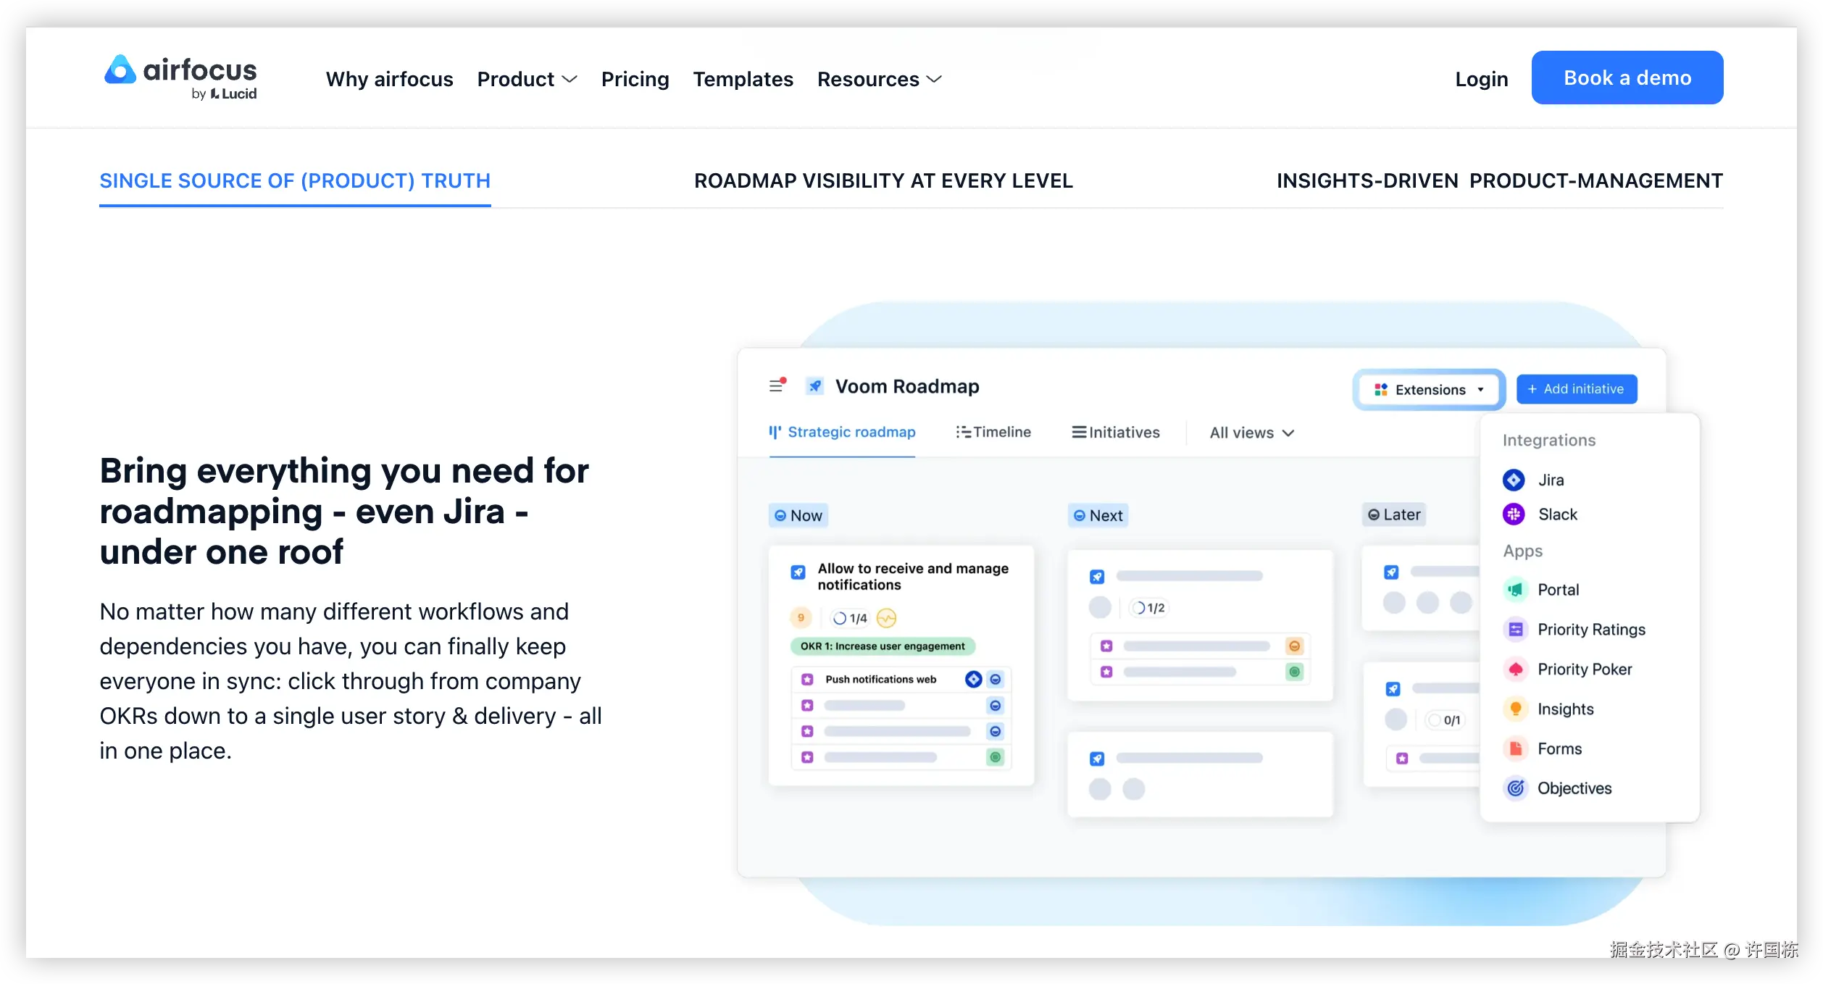The width and height of the screenshot is (1823, 984).
Task: Open the All views dropdown
Action: click(x=1251, y=433)
